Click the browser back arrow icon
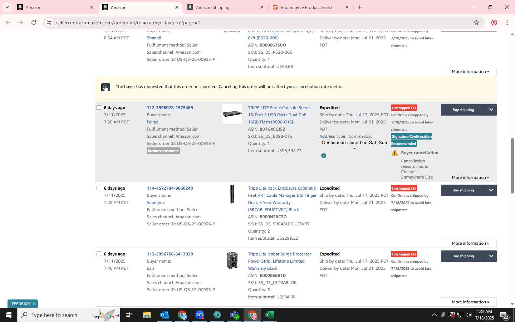515x322 pixels. [8, 23]
